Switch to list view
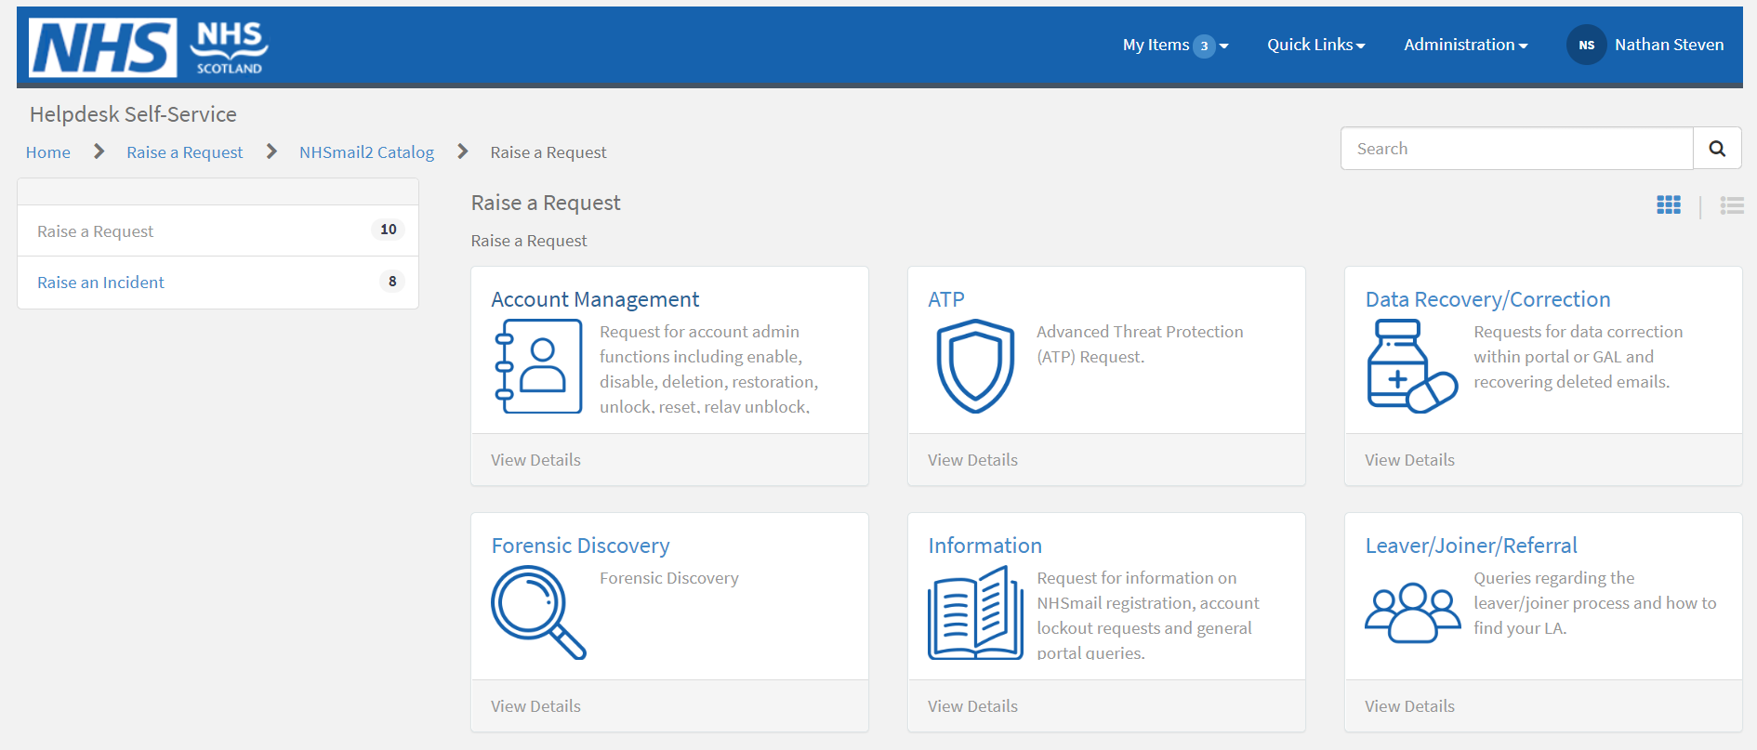The width and height of the screenshot is (1757, 750). click(x=1732, y=205)
